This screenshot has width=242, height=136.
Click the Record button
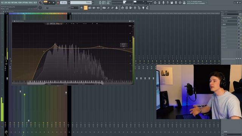[58, 3]
